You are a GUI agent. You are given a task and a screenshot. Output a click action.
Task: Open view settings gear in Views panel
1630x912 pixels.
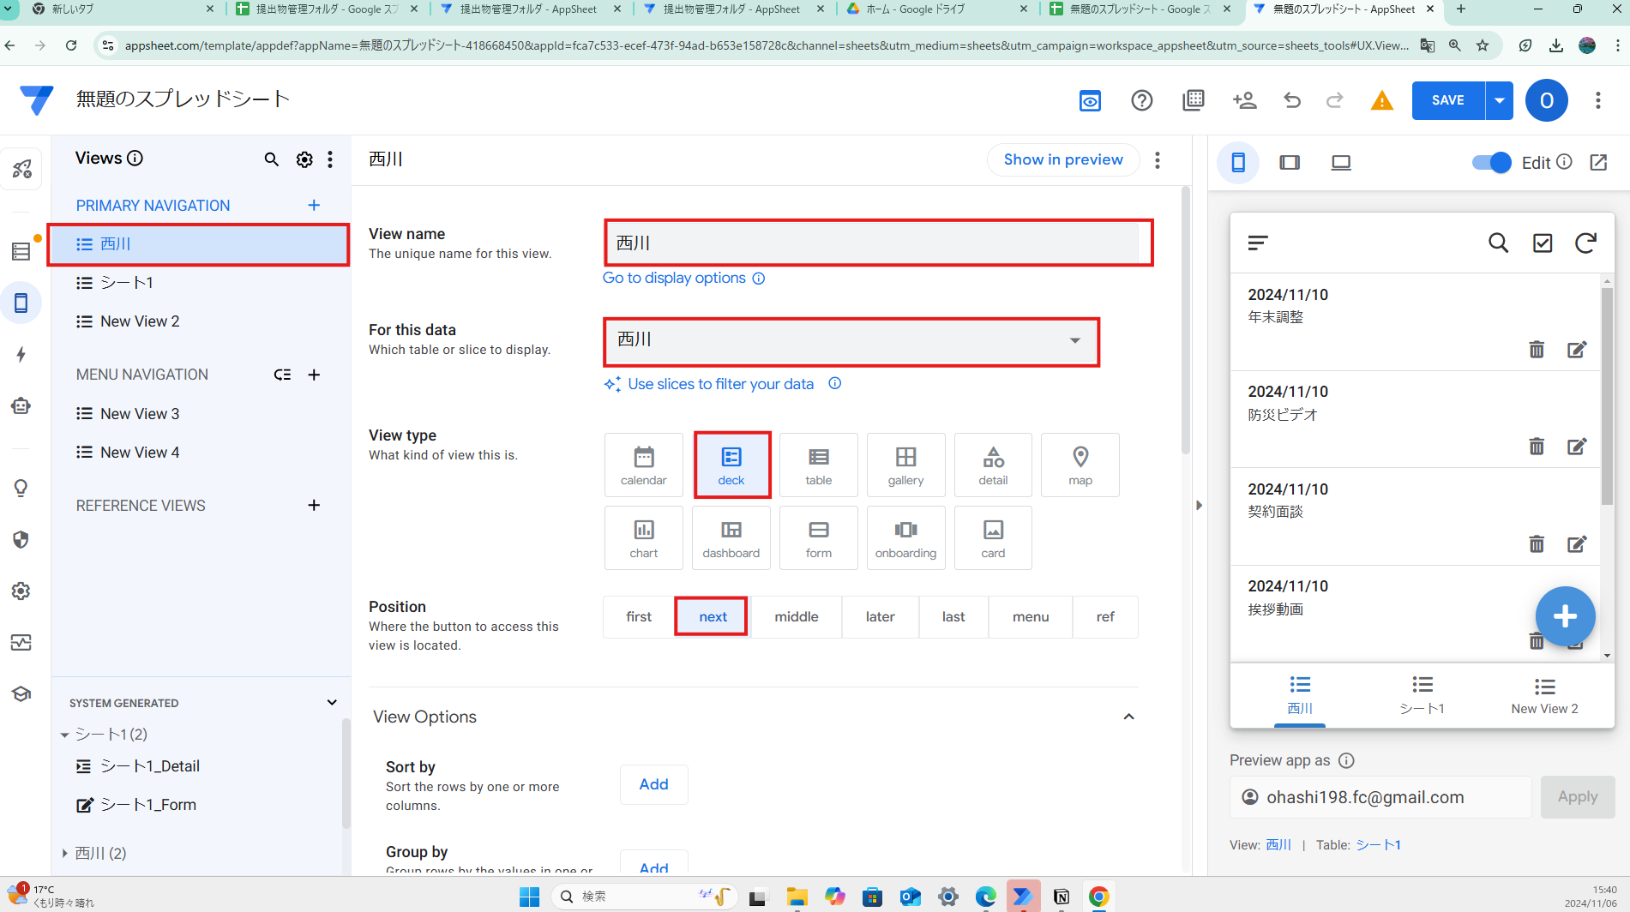point(304,159)
